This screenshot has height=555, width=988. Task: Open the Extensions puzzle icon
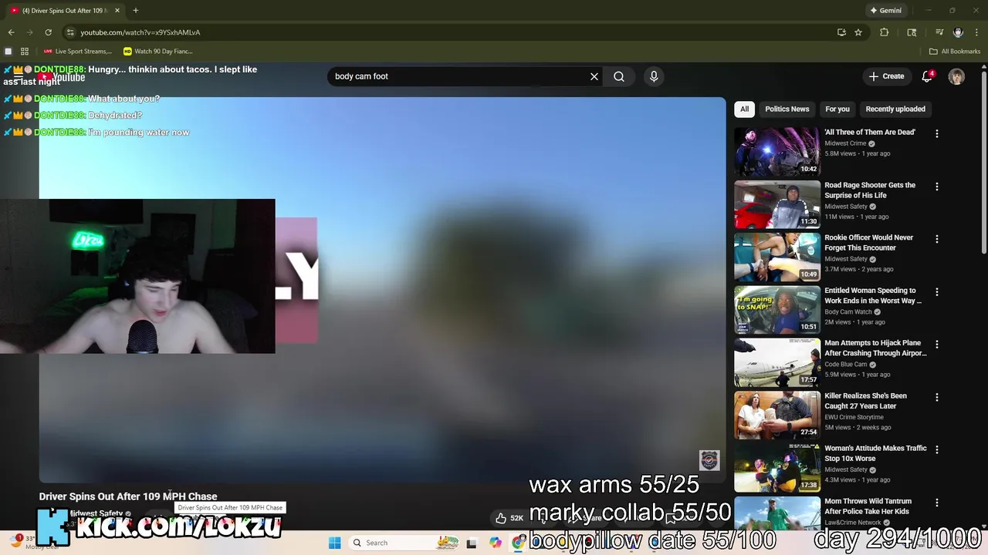point(885,32)
